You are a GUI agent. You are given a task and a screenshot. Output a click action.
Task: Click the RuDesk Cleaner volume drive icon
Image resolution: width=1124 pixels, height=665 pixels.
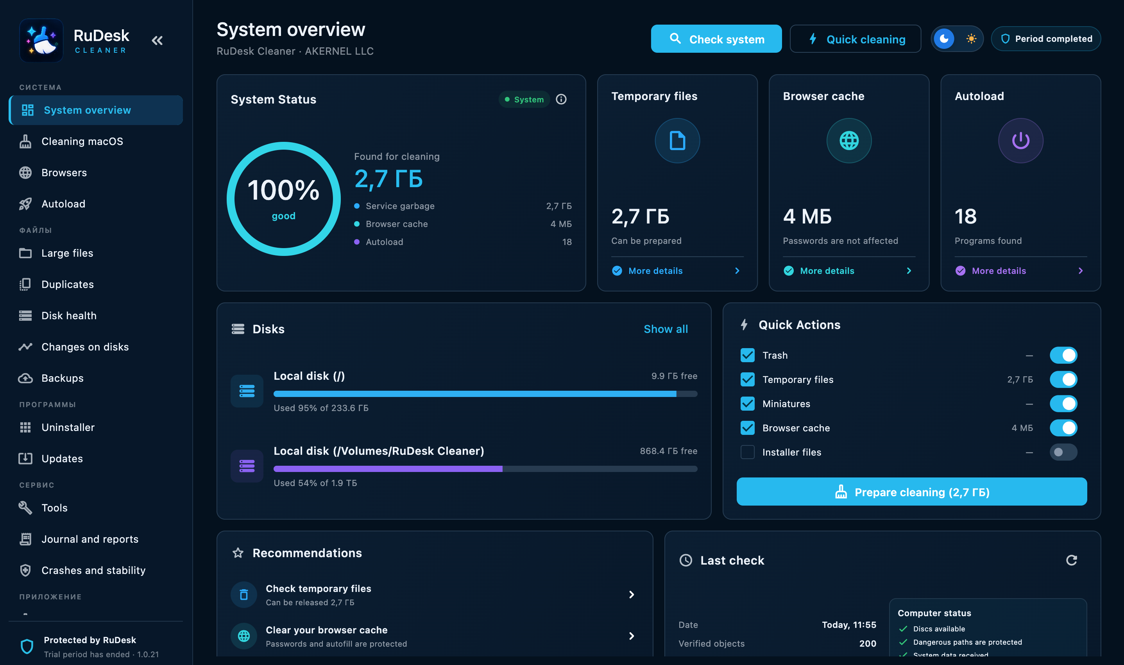[247, 466]
